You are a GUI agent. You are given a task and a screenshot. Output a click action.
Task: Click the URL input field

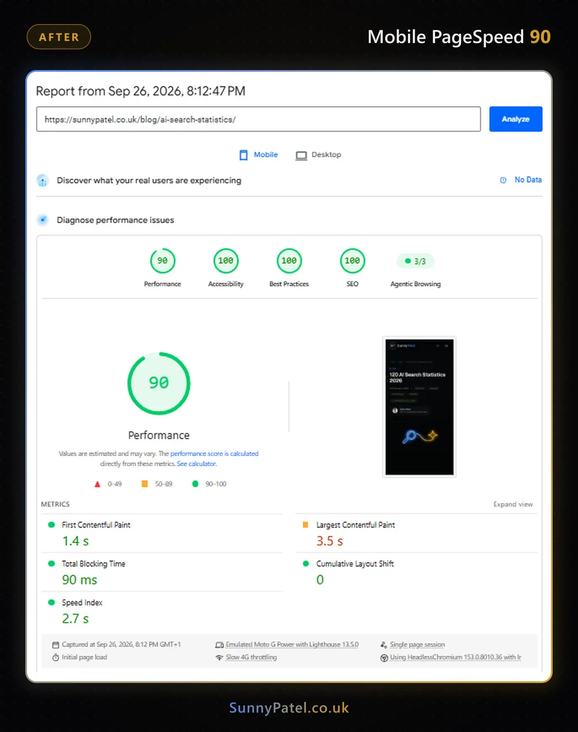pos(258,119)
